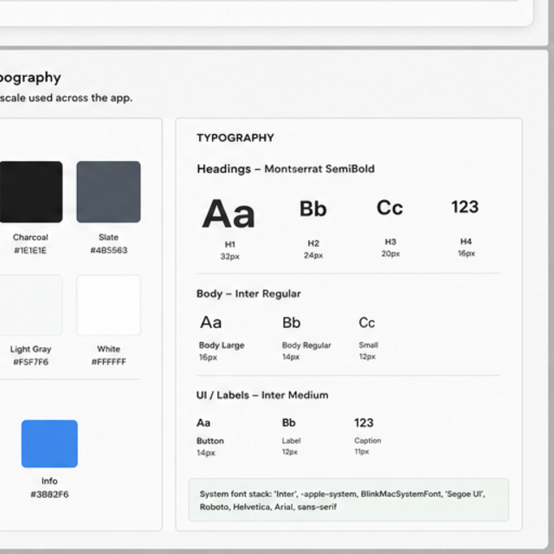Select the Light Gray color swatch

[x=31, y=306]
